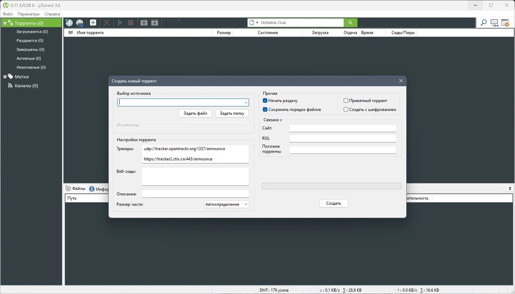
Task: Click the move up queue icon
Action: 144,23
